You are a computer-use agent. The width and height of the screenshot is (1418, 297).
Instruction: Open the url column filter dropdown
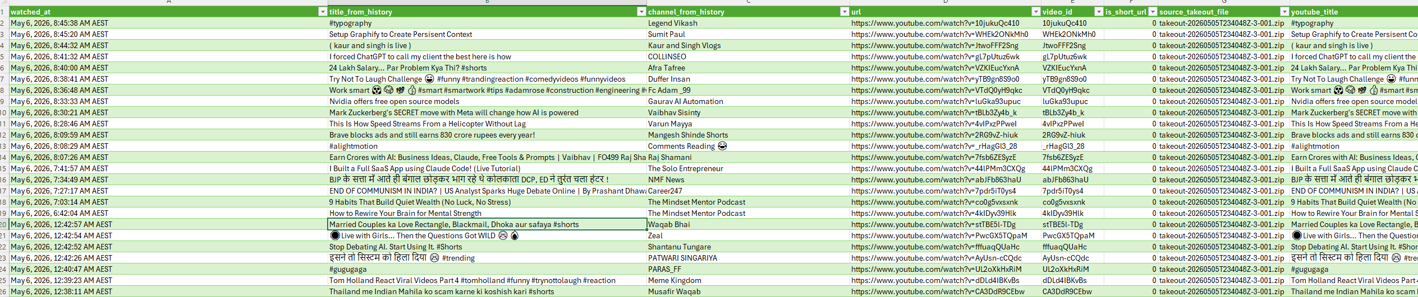tap(1036, 12)
